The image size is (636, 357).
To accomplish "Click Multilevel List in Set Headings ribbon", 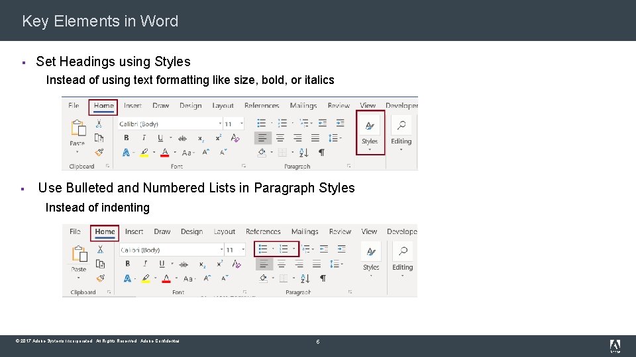I will click(x=304, y=123).
